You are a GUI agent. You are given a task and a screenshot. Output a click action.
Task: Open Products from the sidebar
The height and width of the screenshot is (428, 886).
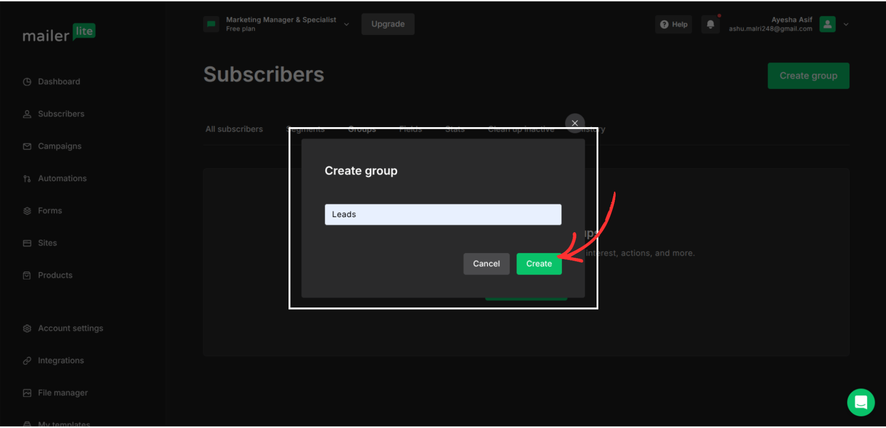tap(55, 275)
